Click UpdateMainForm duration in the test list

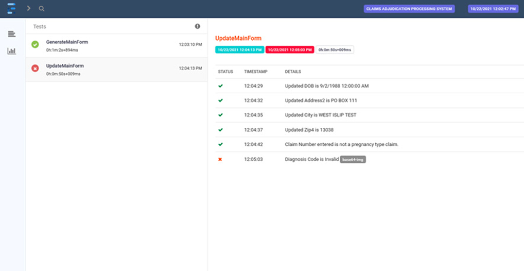tap(63, 74)
